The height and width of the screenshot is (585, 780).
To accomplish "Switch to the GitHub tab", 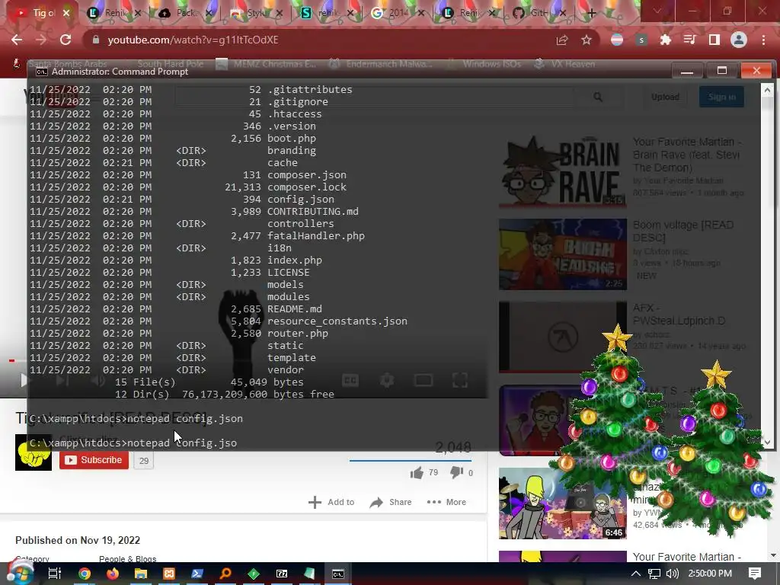I will 539,13.
